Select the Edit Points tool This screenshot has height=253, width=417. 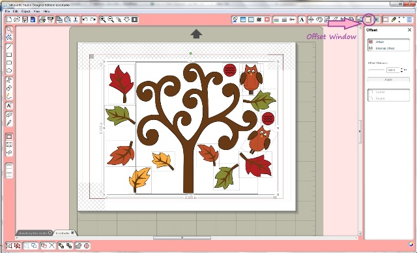point(9,37)
